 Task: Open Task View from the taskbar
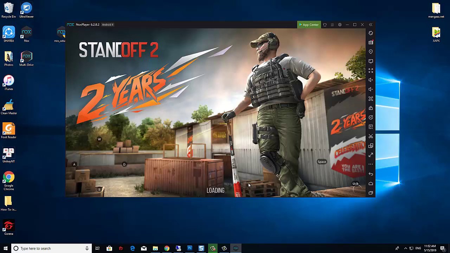coord(97,248)
